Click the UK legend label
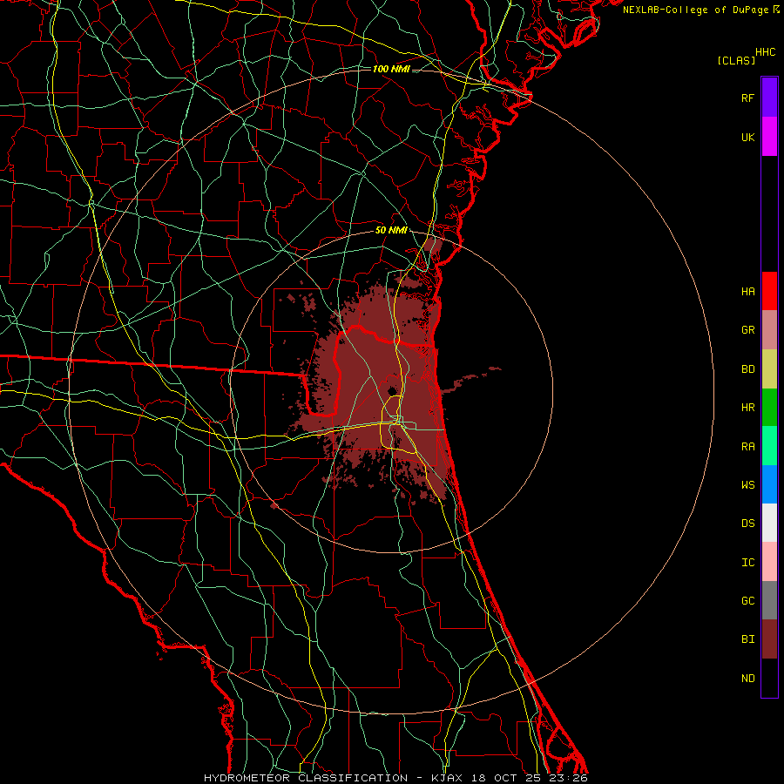 (747, 137)
